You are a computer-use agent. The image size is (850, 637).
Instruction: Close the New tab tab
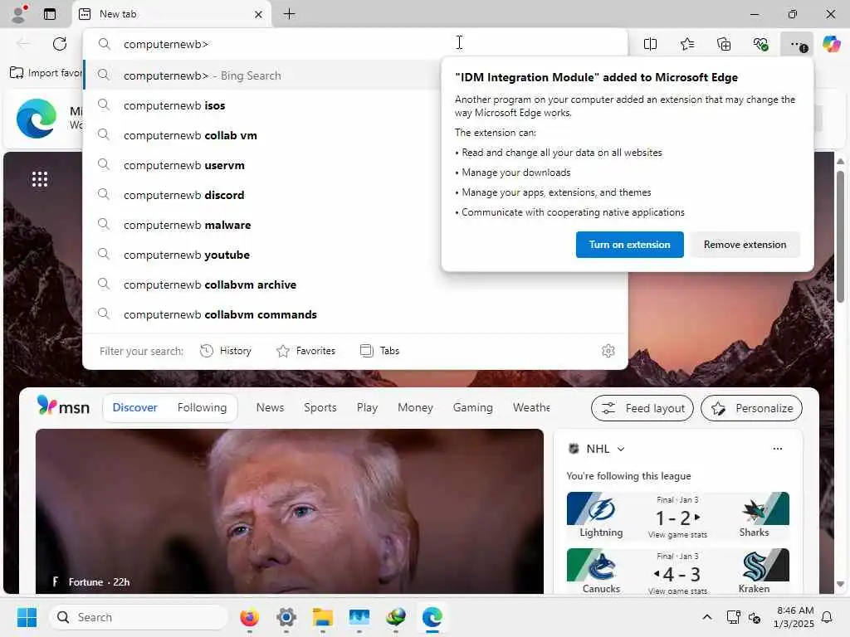(259, 15)
